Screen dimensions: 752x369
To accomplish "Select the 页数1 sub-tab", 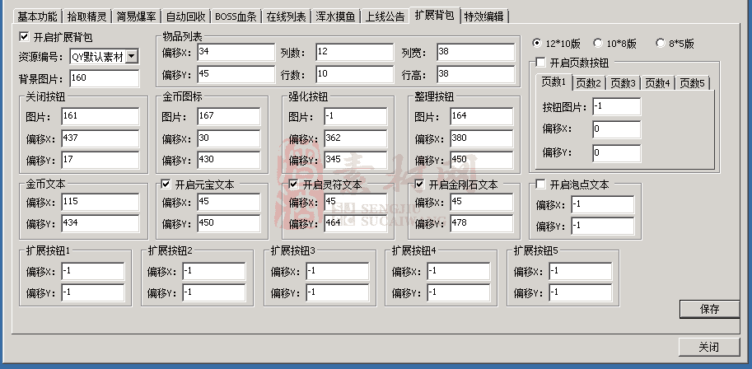I will [x=554, y=82].
